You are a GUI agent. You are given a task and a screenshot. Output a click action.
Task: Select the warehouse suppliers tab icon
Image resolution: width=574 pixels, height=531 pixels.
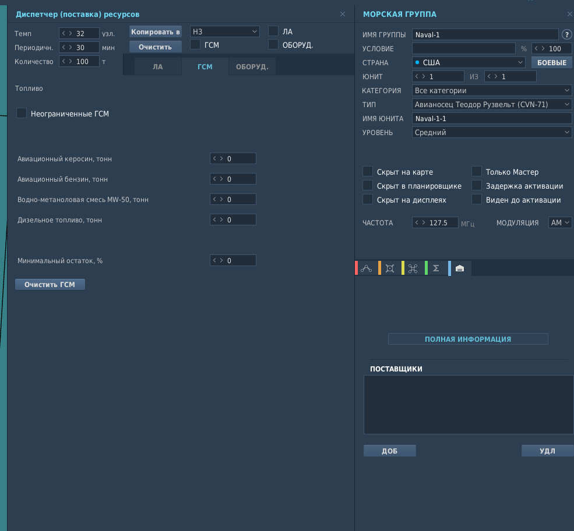(x=460, y=269)
